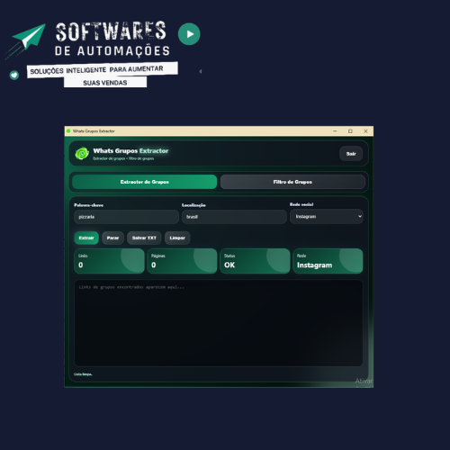Image resolution: width=450 pixels, height=450 pixels.
Task: Open the Filtro de Grupos tab
Action: 292,182
